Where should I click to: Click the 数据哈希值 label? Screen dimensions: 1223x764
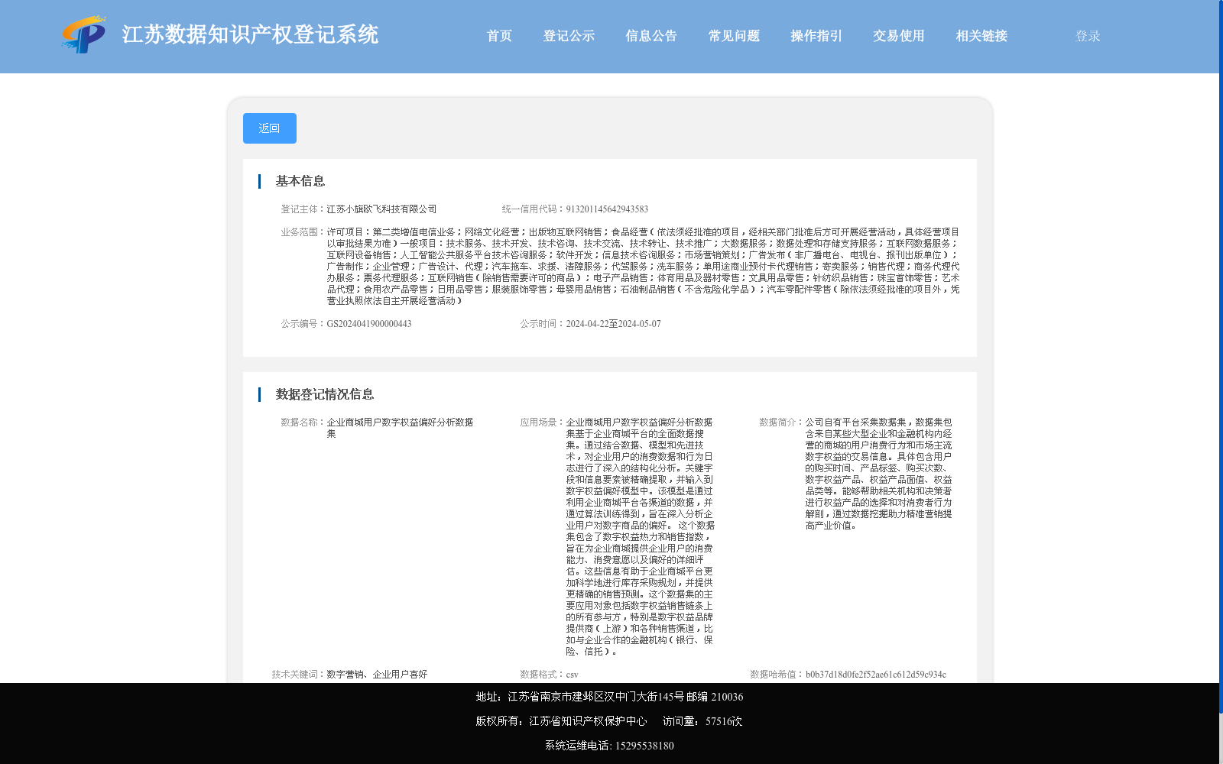click(x=777, y=675)
